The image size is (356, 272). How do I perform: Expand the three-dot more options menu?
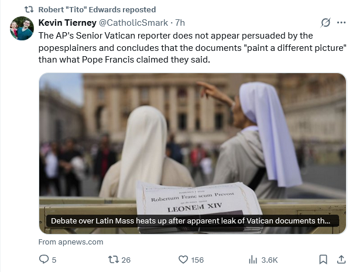coord(341,23)
